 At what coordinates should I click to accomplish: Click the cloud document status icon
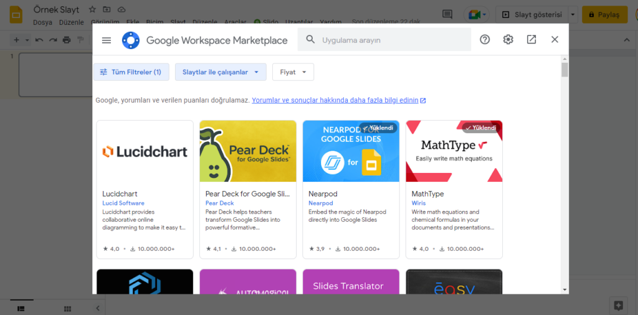point(121,9)
